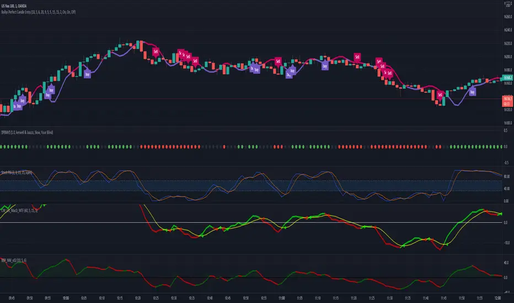Click the buy marker near 11:10
Viewport: 514px width, 303px height.
pos(325,66)
